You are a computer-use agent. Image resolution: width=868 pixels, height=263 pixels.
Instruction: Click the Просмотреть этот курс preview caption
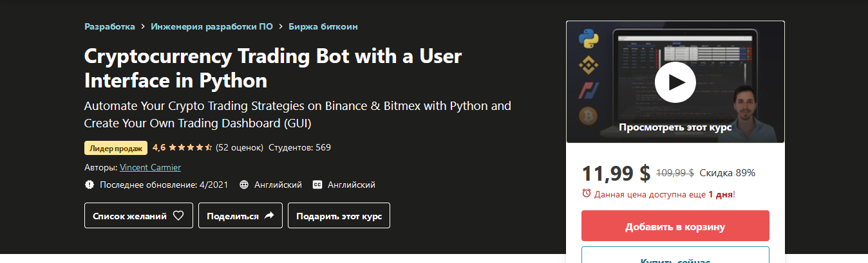[x=675, y=127]
